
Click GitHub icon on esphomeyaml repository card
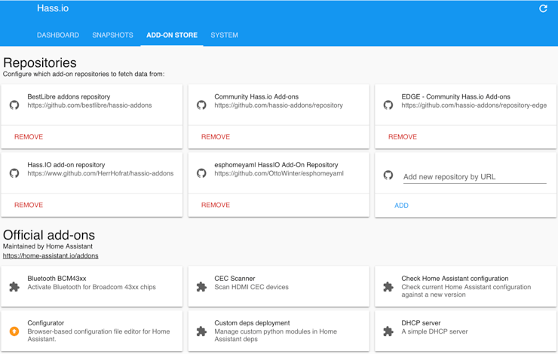tap(201, 173)
